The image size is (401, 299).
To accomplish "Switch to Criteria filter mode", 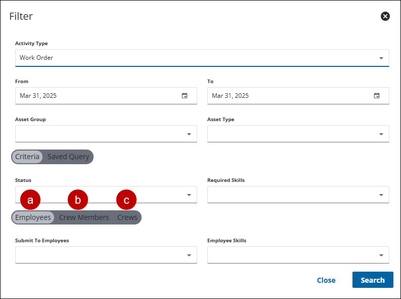I will [x=27, y=157].
